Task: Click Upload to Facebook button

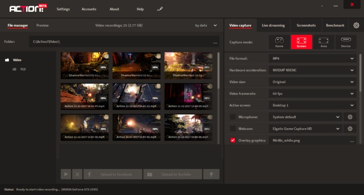Action: click(113, 174)
